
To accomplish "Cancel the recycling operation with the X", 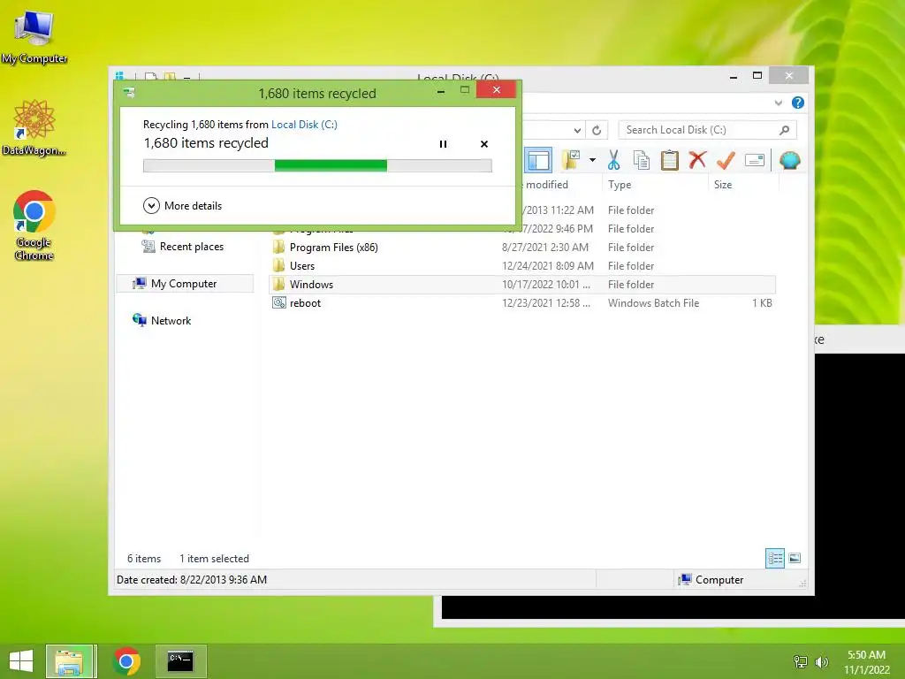I will click(484, 144).
